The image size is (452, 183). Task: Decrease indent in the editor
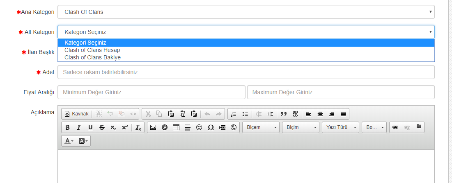click(259, 114)
